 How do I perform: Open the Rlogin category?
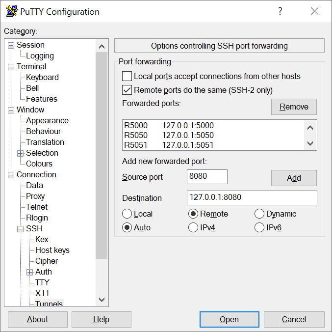(x=37, y=218)
